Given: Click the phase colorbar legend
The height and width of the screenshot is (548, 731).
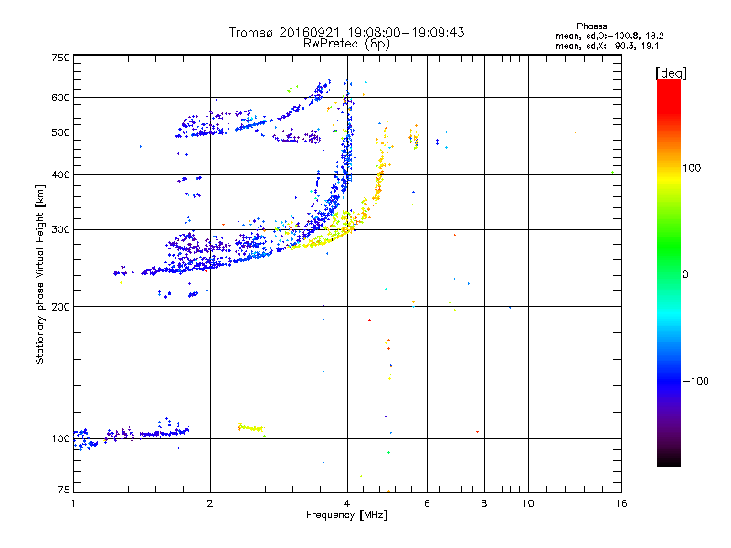Looking at the screenshot, I should click(669, 273).
